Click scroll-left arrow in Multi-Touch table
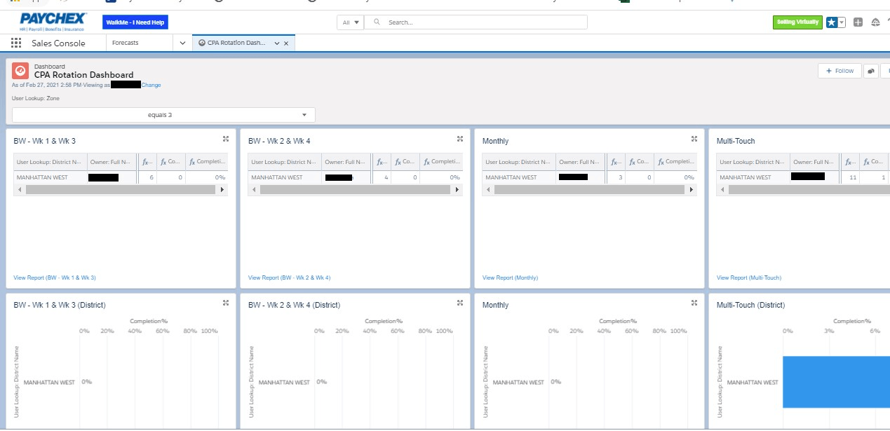The width and height of the screenshot is (890, 431). (721, 190)
